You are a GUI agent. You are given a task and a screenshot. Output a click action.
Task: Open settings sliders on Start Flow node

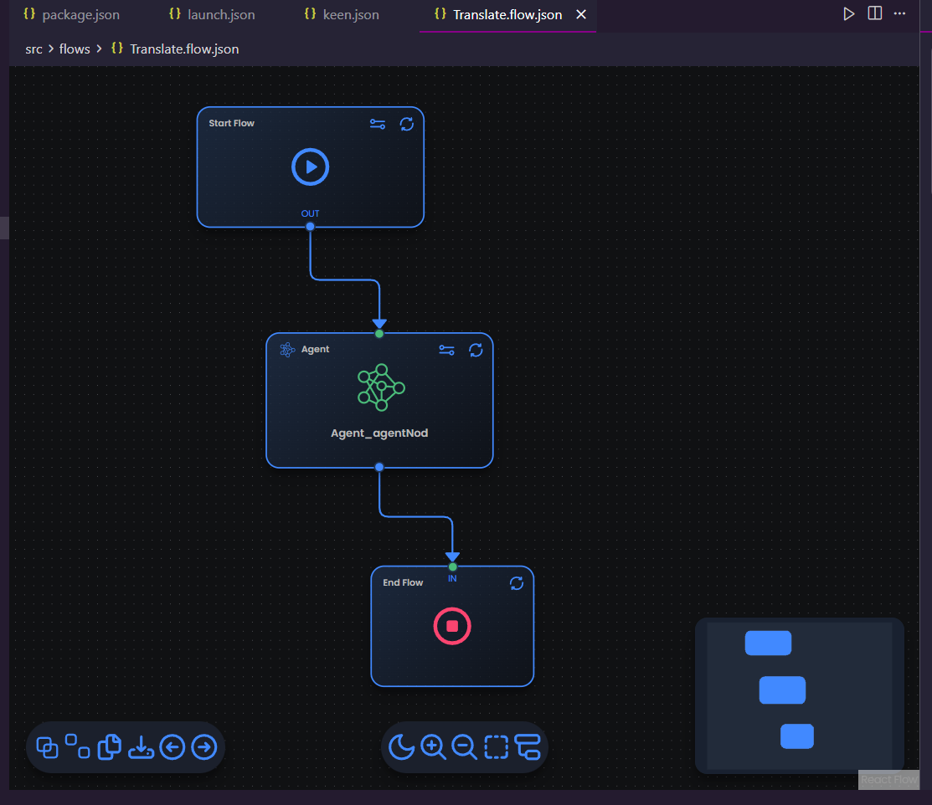(378, 124)
